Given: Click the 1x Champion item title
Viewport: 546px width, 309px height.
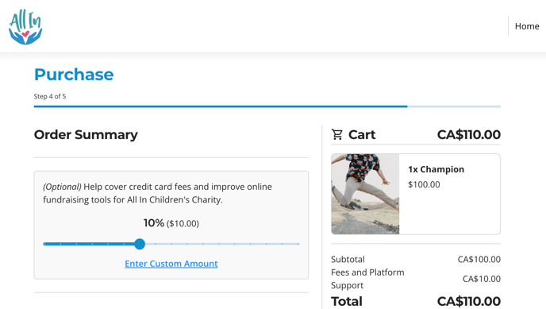Looking at the screenshot, I should coord(436,169).
